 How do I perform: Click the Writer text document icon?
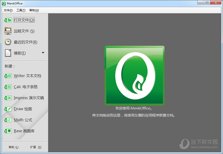coord(8,76)
